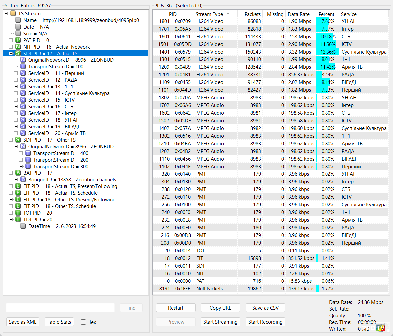Click the BouquetID 13858 icon
The width and height of the screenshot is (393, 336).
[x=23, y=179]
